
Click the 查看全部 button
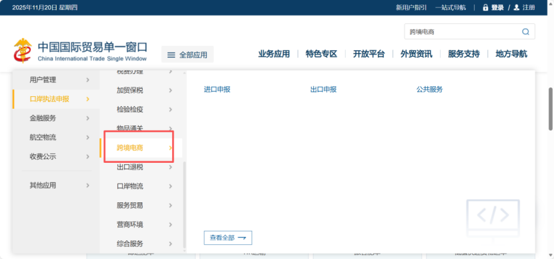(x=228, y=238)
